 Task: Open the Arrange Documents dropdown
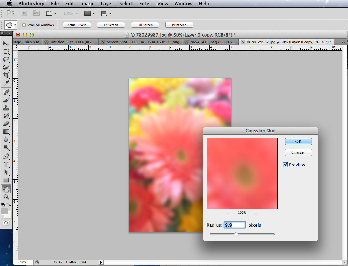tap(89, 13)
